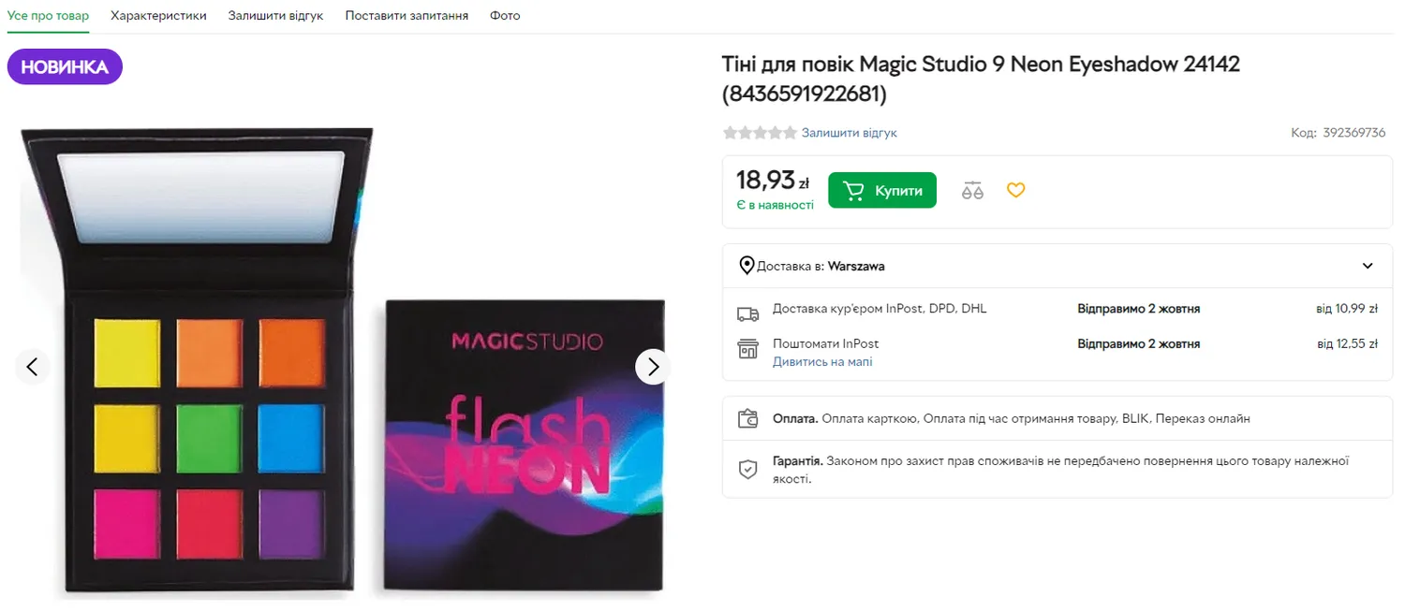Click the payment wallet icon
Image resolution: width=1405 pixels, height=611 pixels.
coord(747,419)
